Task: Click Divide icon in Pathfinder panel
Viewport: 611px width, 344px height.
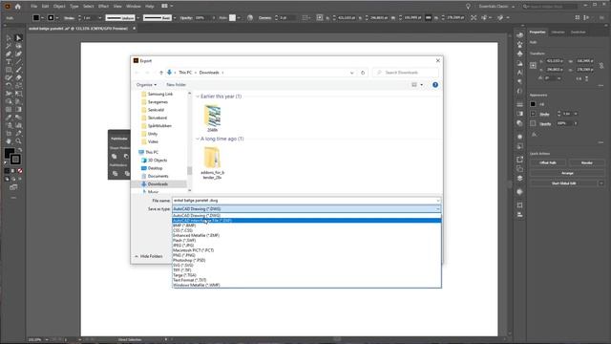Action: tap(115, 174)
